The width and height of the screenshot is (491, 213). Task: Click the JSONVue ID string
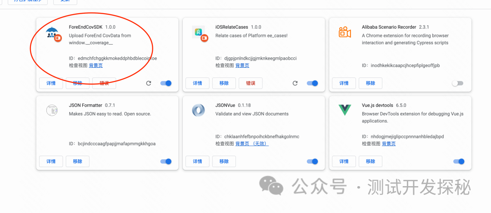pos(262,137)
